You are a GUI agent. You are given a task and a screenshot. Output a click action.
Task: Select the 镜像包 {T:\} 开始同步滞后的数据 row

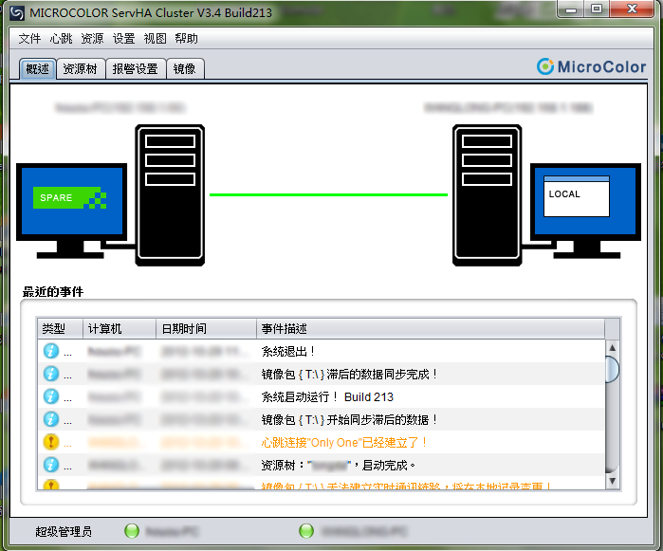pyautogui.click(x=322, y=419)
